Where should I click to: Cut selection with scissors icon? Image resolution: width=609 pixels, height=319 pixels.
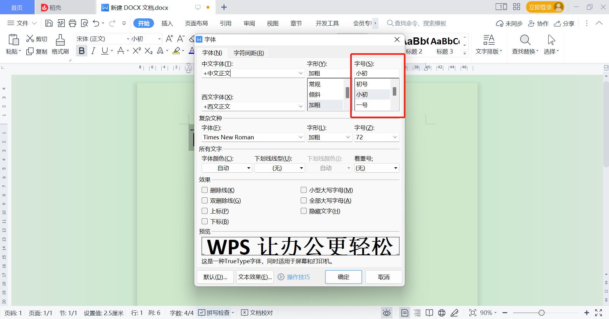point(30,39)
